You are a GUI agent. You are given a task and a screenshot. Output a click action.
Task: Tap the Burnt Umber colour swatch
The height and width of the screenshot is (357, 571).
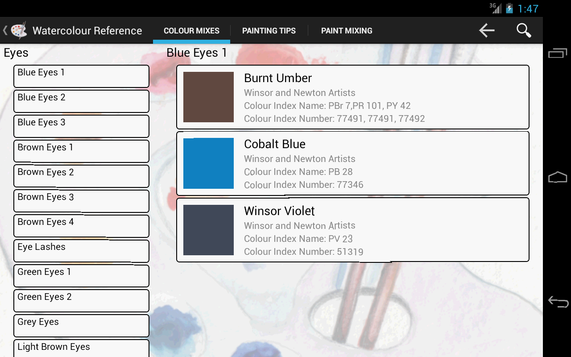pyautogui.click(x=208, y=97)
